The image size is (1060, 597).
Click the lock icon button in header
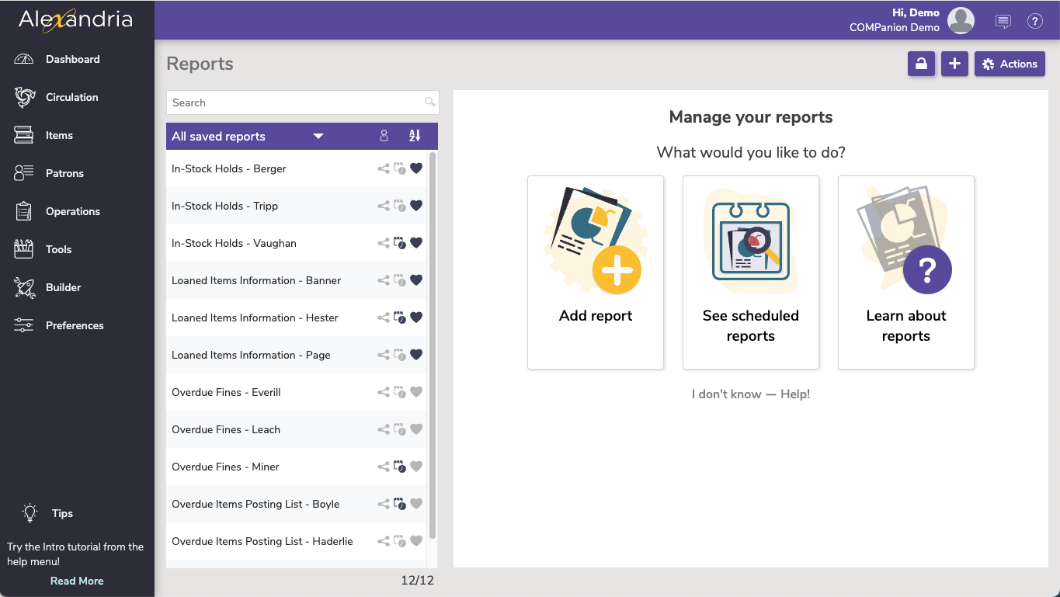click(921, 64)
